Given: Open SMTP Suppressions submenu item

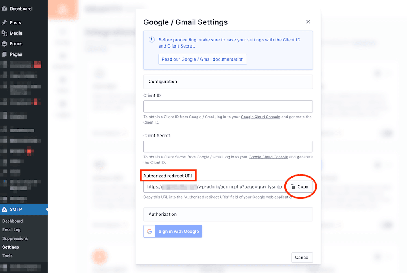Looking at the screenshot, I should click(15, 238).
